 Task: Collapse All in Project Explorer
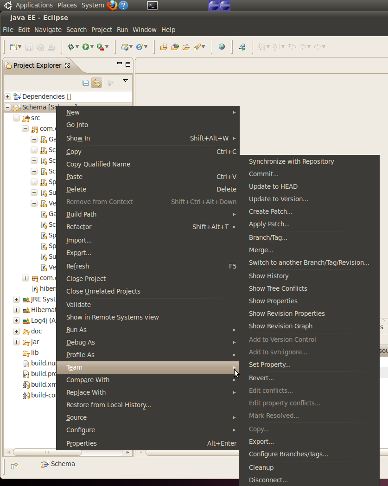tap(86, 83)
